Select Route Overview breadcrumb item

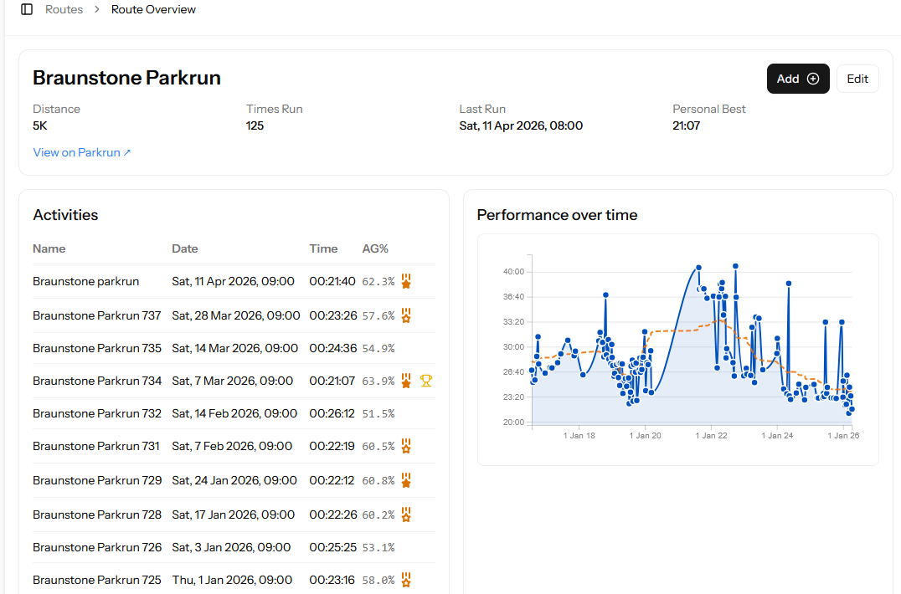pos(153,10)
